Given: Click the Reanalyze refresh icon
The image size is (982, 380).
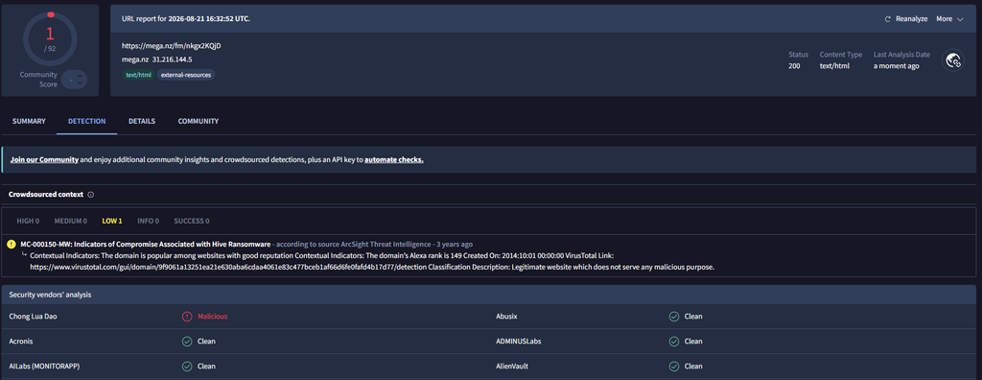Looking at the screenshot, I should (x=887, y=19).
